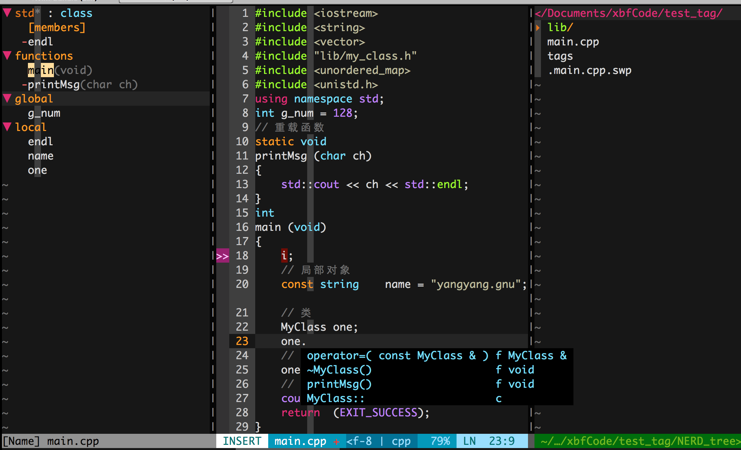The width and height of the screenshot is (741, 450).
Task: Click the "yangyang.gnu" string literal
Action: [476, 284]
